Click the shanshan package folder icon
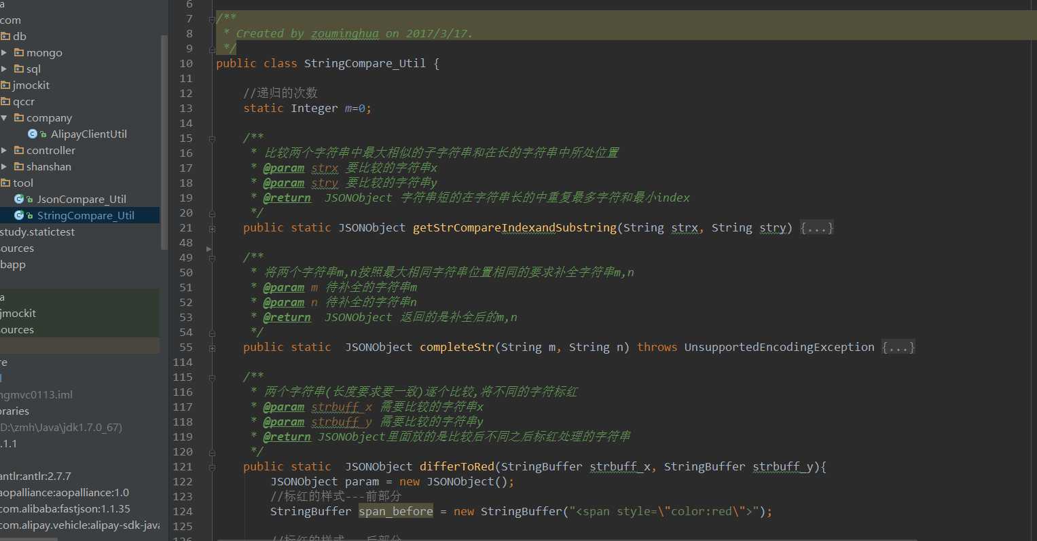Image resolution: width=1037 pixels, height=541 pixels. (19, 166)
